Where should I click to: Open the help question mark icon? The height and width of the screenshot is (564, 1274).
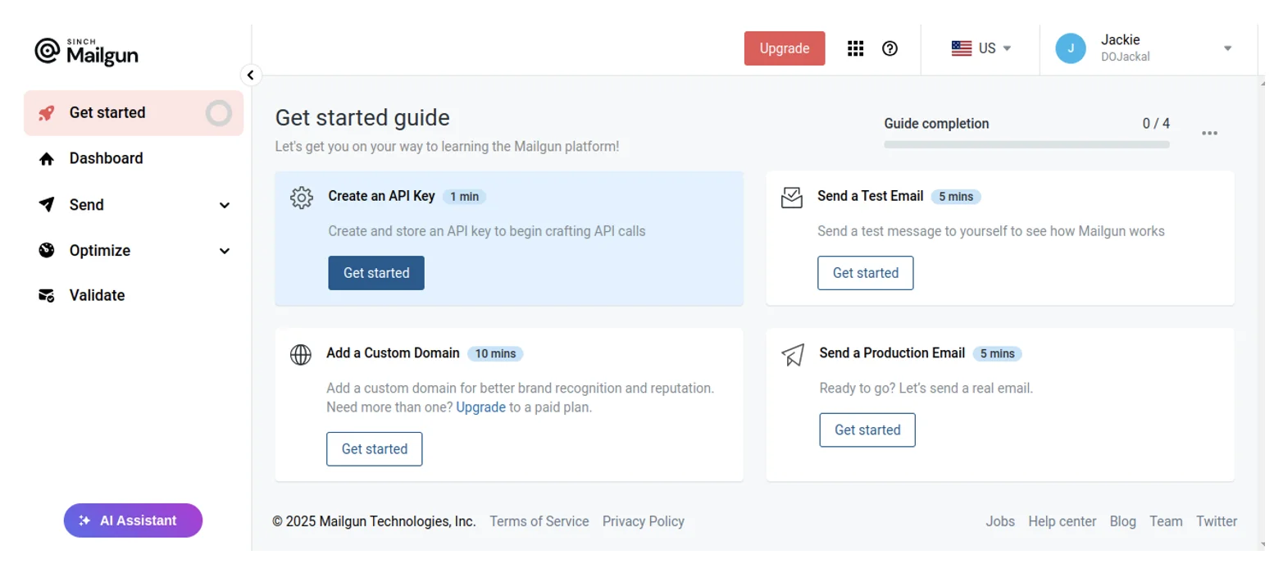(890, 48)
